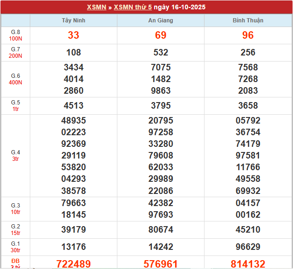The image size is (293, 269).
Task: Select the G.6 400N row label
Action: coord(15,79)
